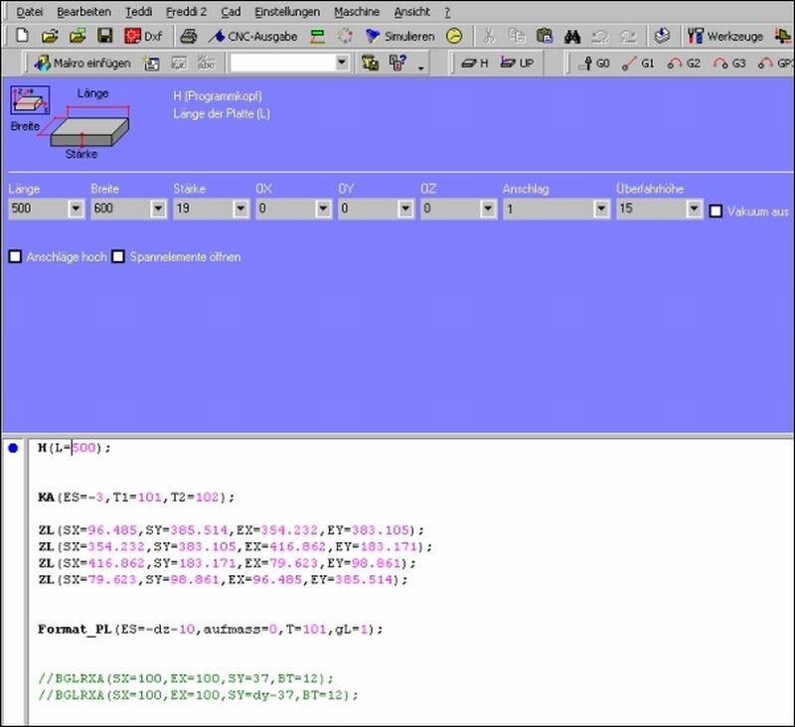Undo the last action
Viewport: 795px width, 727px height.
600,36
